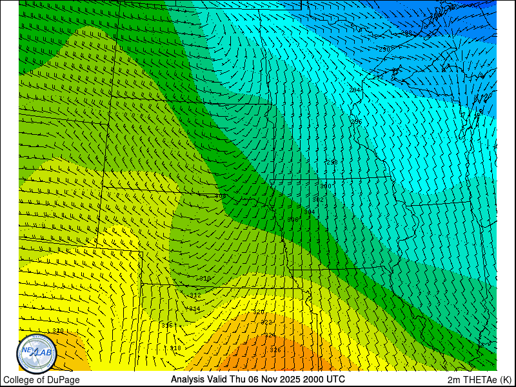Screen dimensions: 516x387
Task: Click the College of DuPage caption
Action: (41, 380)
